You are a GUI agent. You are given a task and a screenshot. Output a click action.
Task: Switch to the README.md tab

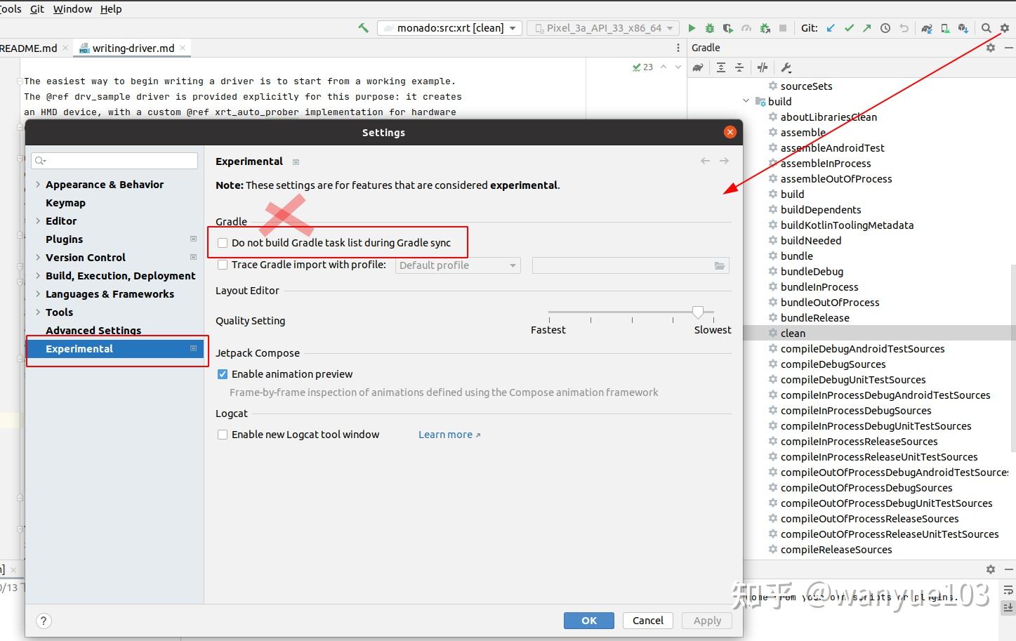click(x=28, y=48)
